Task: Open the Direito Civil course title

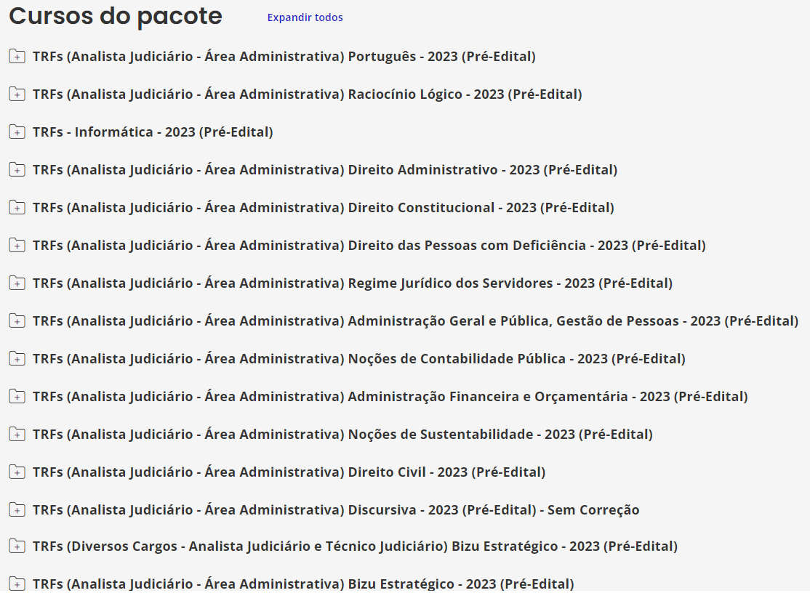Action: point(288,472)
